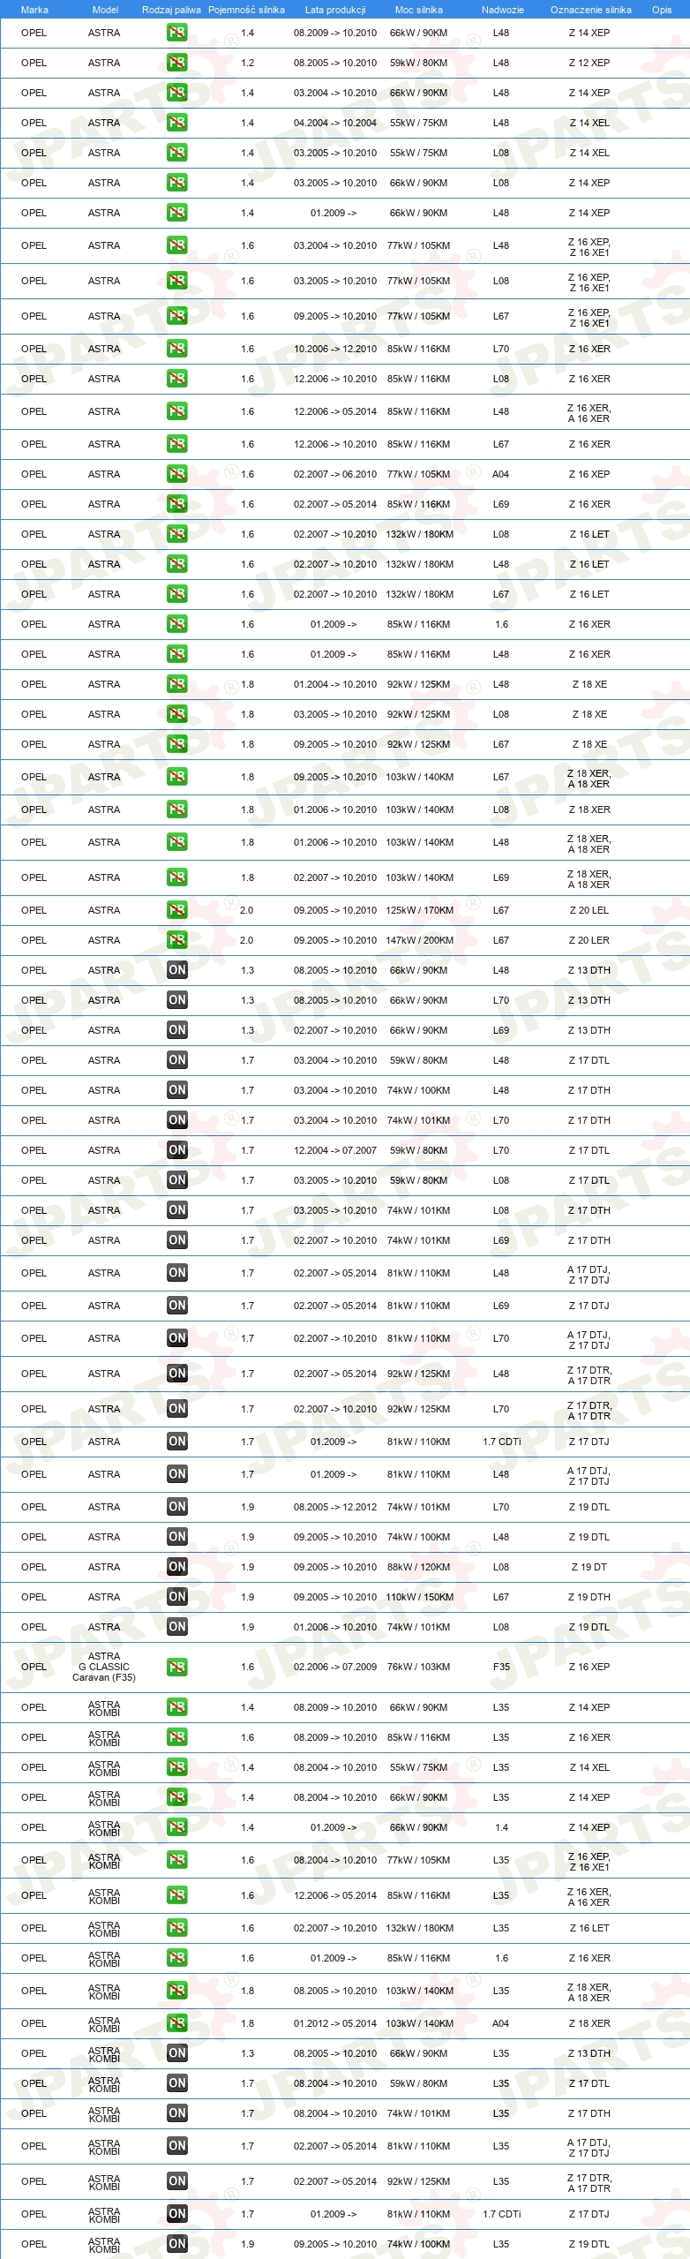The height and width of the screenshot is (2259, 690).
Task: Click the PB fuel icon in the Z 20 LER row
Action: [176, 940]
